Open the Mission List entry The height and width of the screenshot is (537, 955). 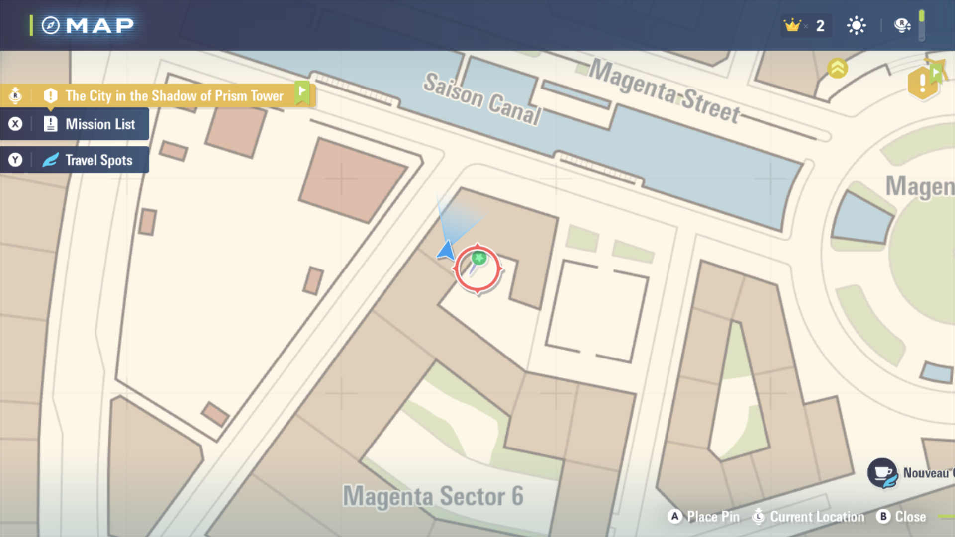click(x=75, y=124)
